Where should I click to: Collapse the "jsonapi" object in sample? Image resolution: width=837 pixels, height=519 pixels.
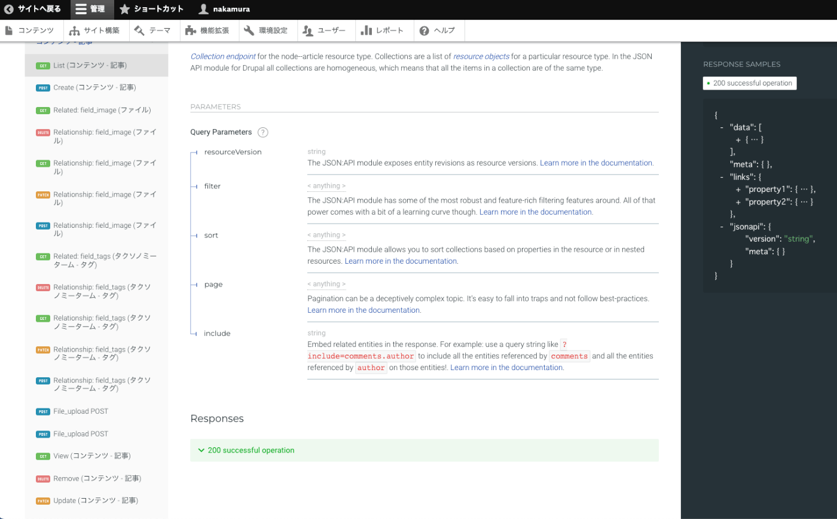[x=722, y=227]
